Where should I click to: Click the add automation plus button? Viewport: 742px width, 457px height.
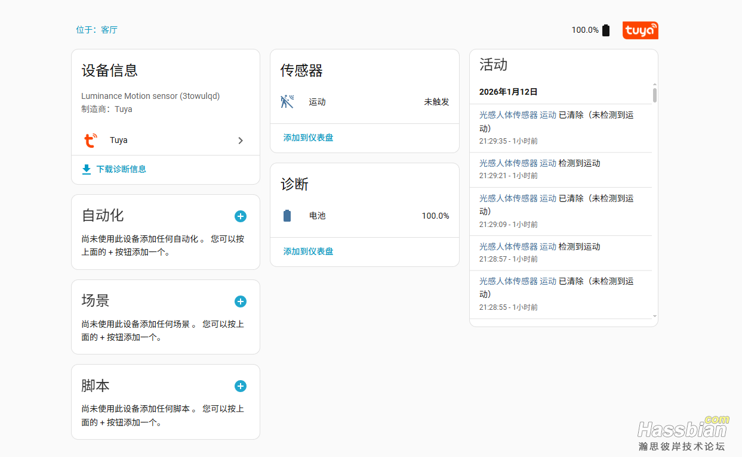click(241, 216)
